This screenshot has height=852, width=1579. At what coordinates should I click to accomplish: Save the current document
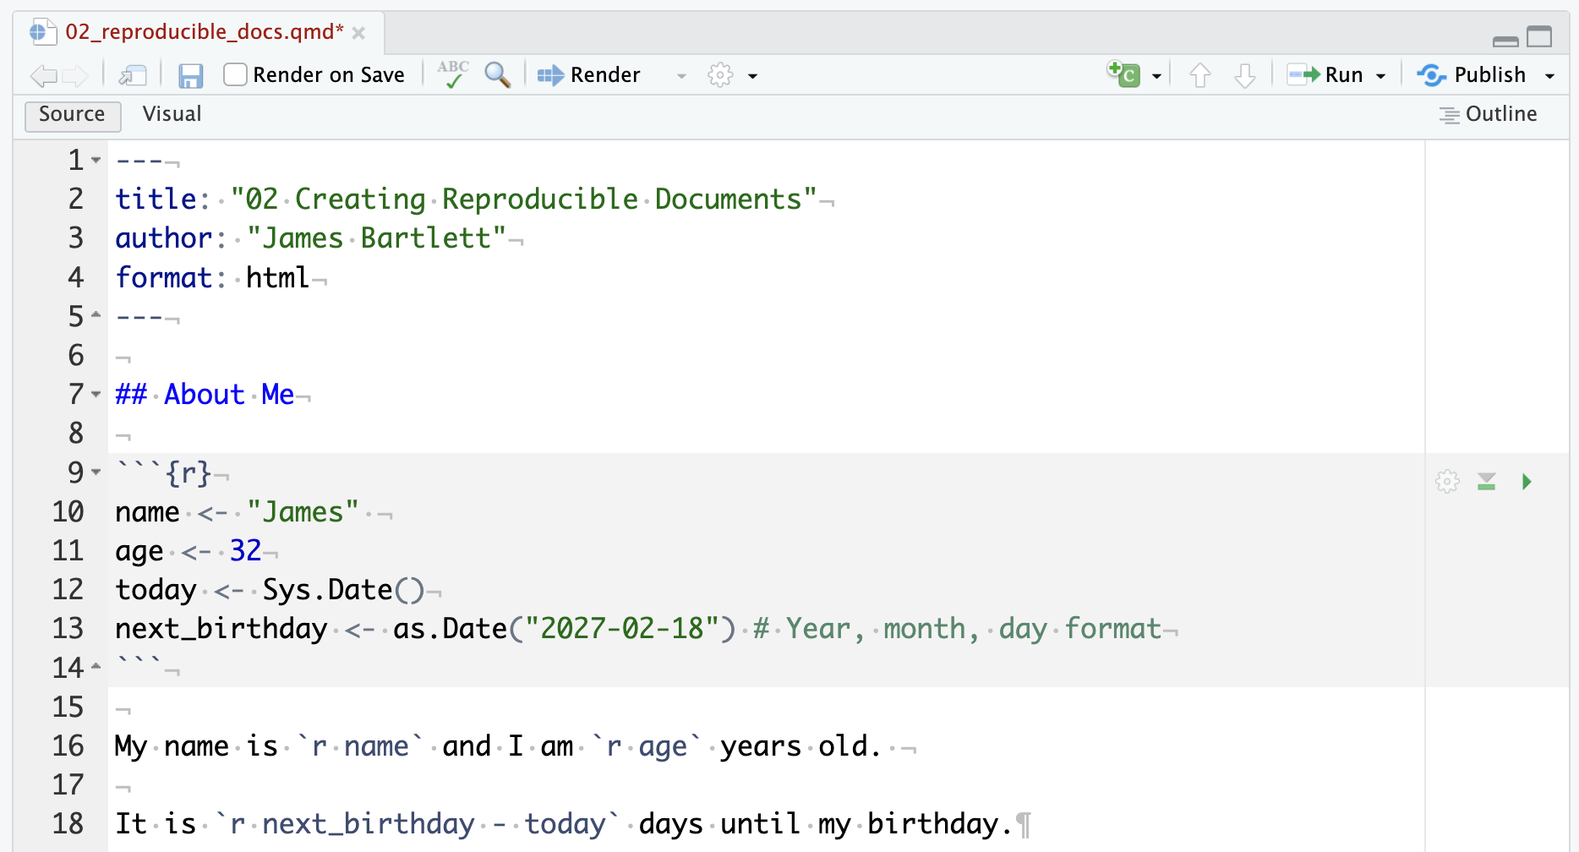pos(191,76)
